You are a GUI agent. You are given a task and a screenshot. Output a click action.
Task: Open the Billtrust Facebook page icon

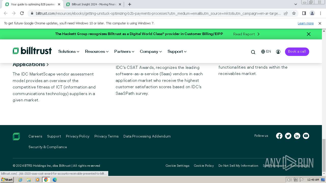coord(279,136)
